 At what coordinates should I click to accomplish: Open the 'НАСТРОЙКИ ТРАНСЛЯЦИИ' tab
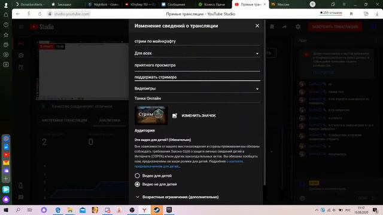[x=64, y=121]
